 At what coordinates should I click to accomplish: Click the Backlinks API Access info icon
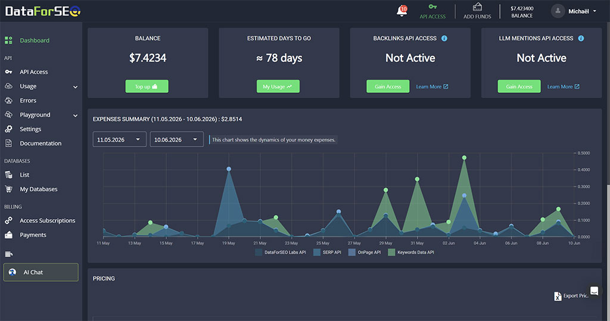point(444,38)
